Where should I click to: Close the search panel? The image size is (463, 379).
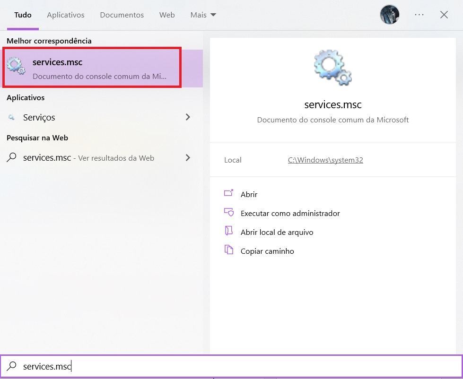point(444,15)
